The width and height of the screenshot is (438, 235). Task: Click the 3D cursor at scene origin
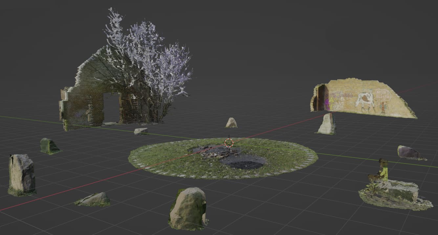[229, 143]
